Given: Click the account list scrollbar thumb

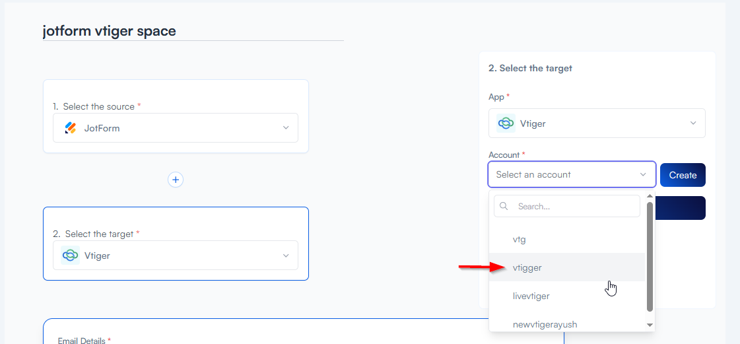Looking at the screenshot, I should coord(650,256).
